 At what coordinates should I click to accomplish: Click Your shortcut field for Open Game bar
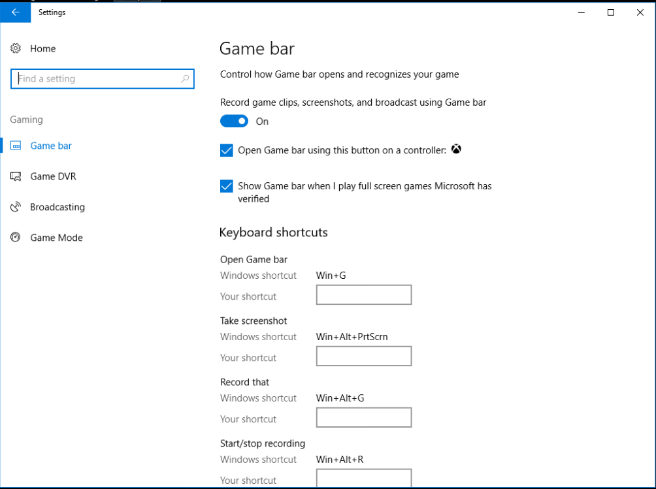[x=364, y=294]
